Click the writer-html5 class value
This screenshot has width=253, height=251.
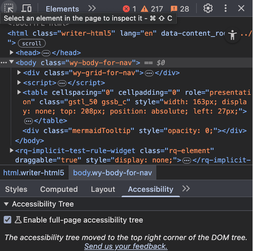click(x=86, y=33)
